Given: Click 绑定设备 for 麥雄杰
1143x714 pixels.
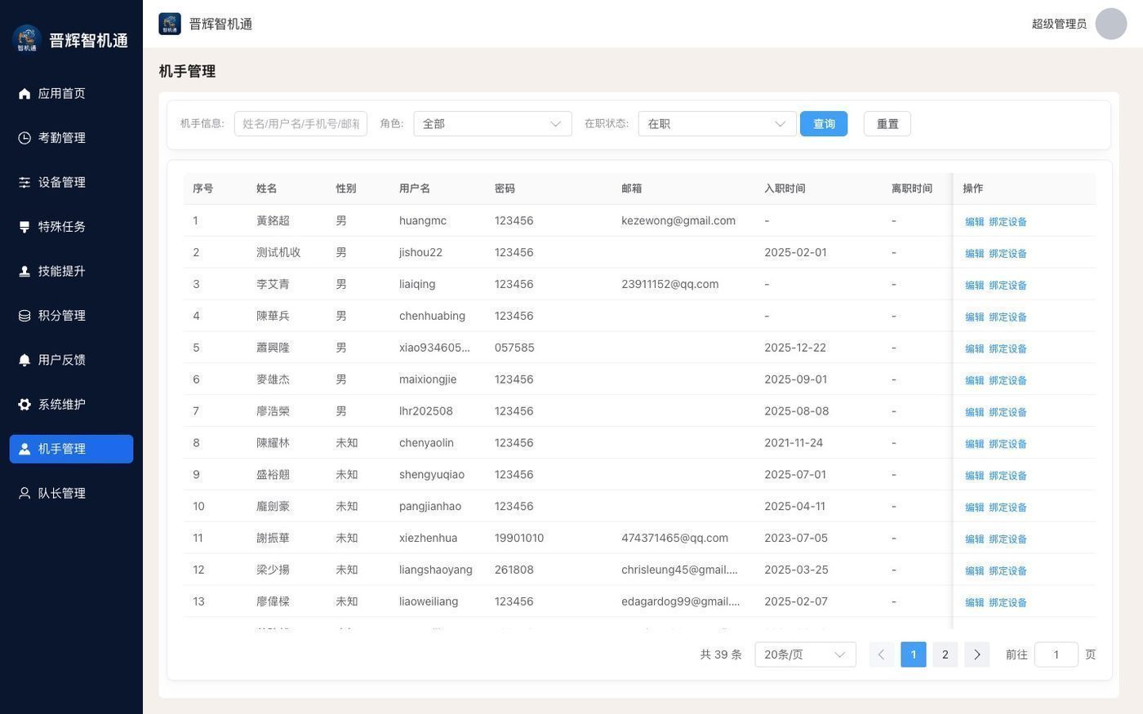Looking at the screenshot, I should tap(1007, 381).
